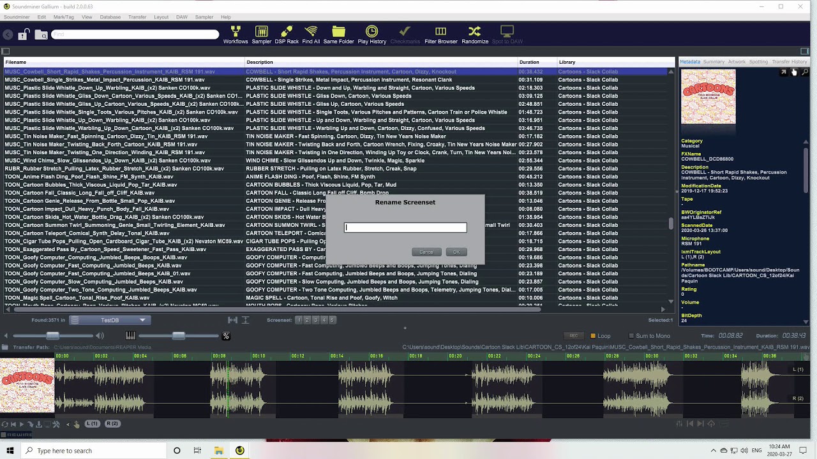The image size is (817, 459).
Task: Open the Database menu
Action: coord(110,17)
